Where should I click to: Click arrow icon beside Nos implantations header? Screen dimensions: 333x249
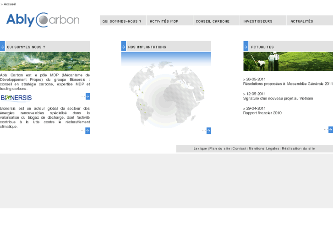(x=124, y=46)
